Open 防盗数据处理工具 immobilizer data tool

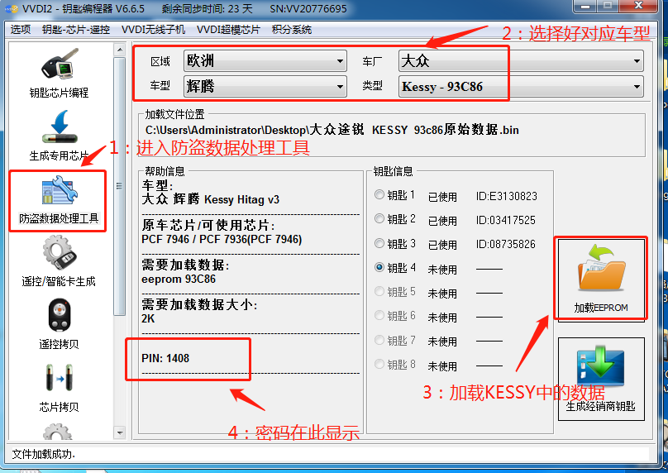click(58, 198)
